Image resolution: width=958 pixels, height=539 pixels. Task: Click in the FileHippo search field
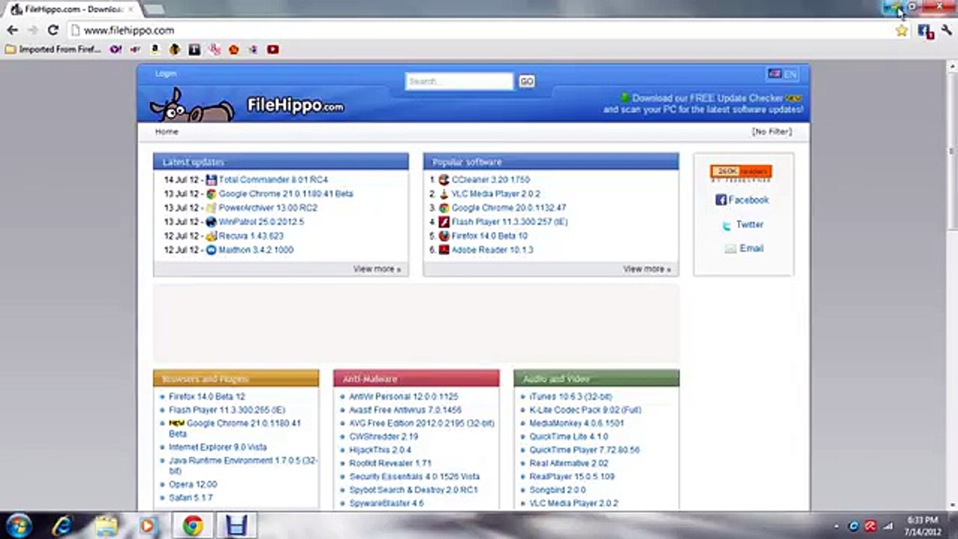pos(459,81)
